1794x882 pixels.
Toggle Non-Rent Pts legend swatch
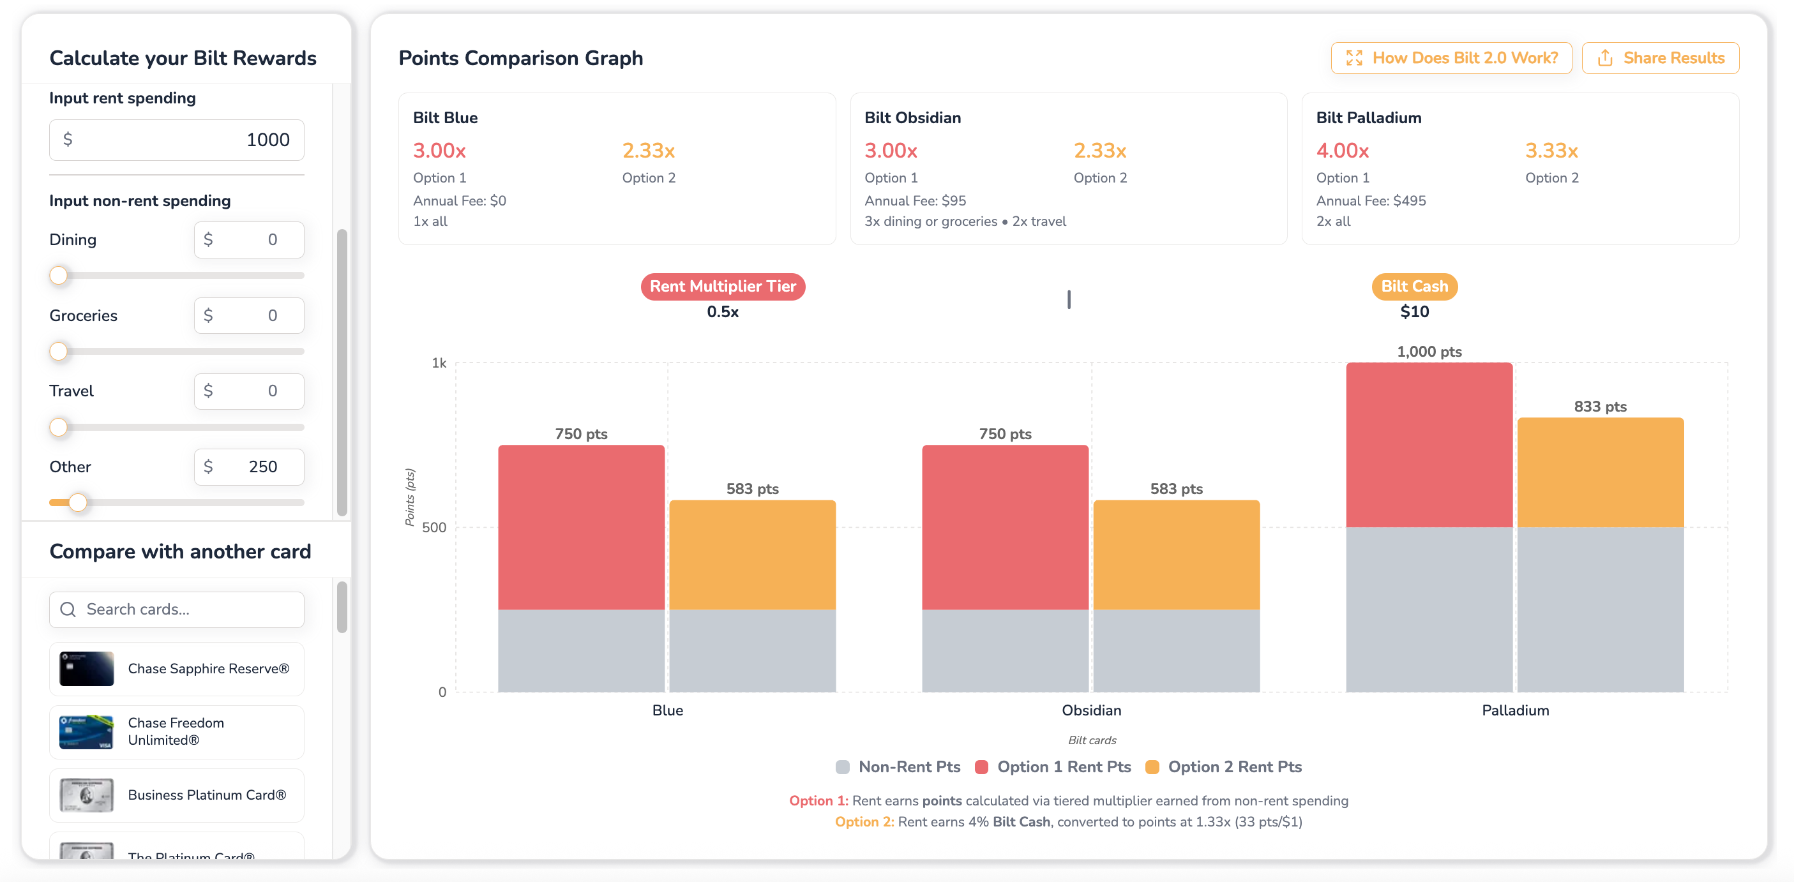[x=843, y=766]
